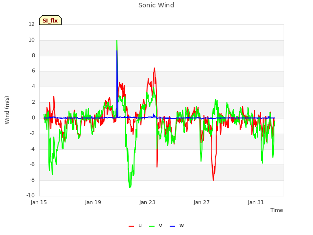Click the -2 y-axis tick label
Viewport: 313px width, 235px height.
[x=32, y=134]
